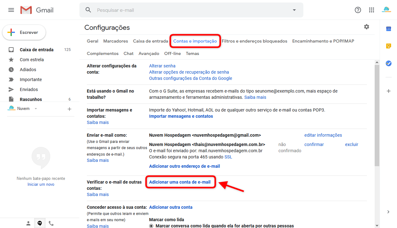Switch to the Marcadores tab
397x228 pixels.
(x=116, y=41)
